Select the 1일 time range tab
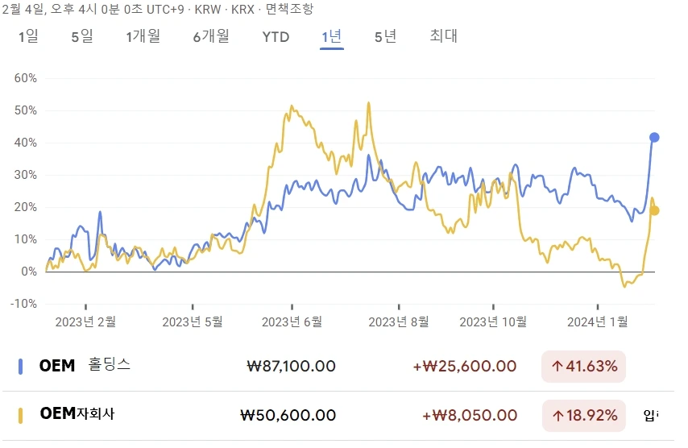Screen dimensions: 688x448 (28, 36)
